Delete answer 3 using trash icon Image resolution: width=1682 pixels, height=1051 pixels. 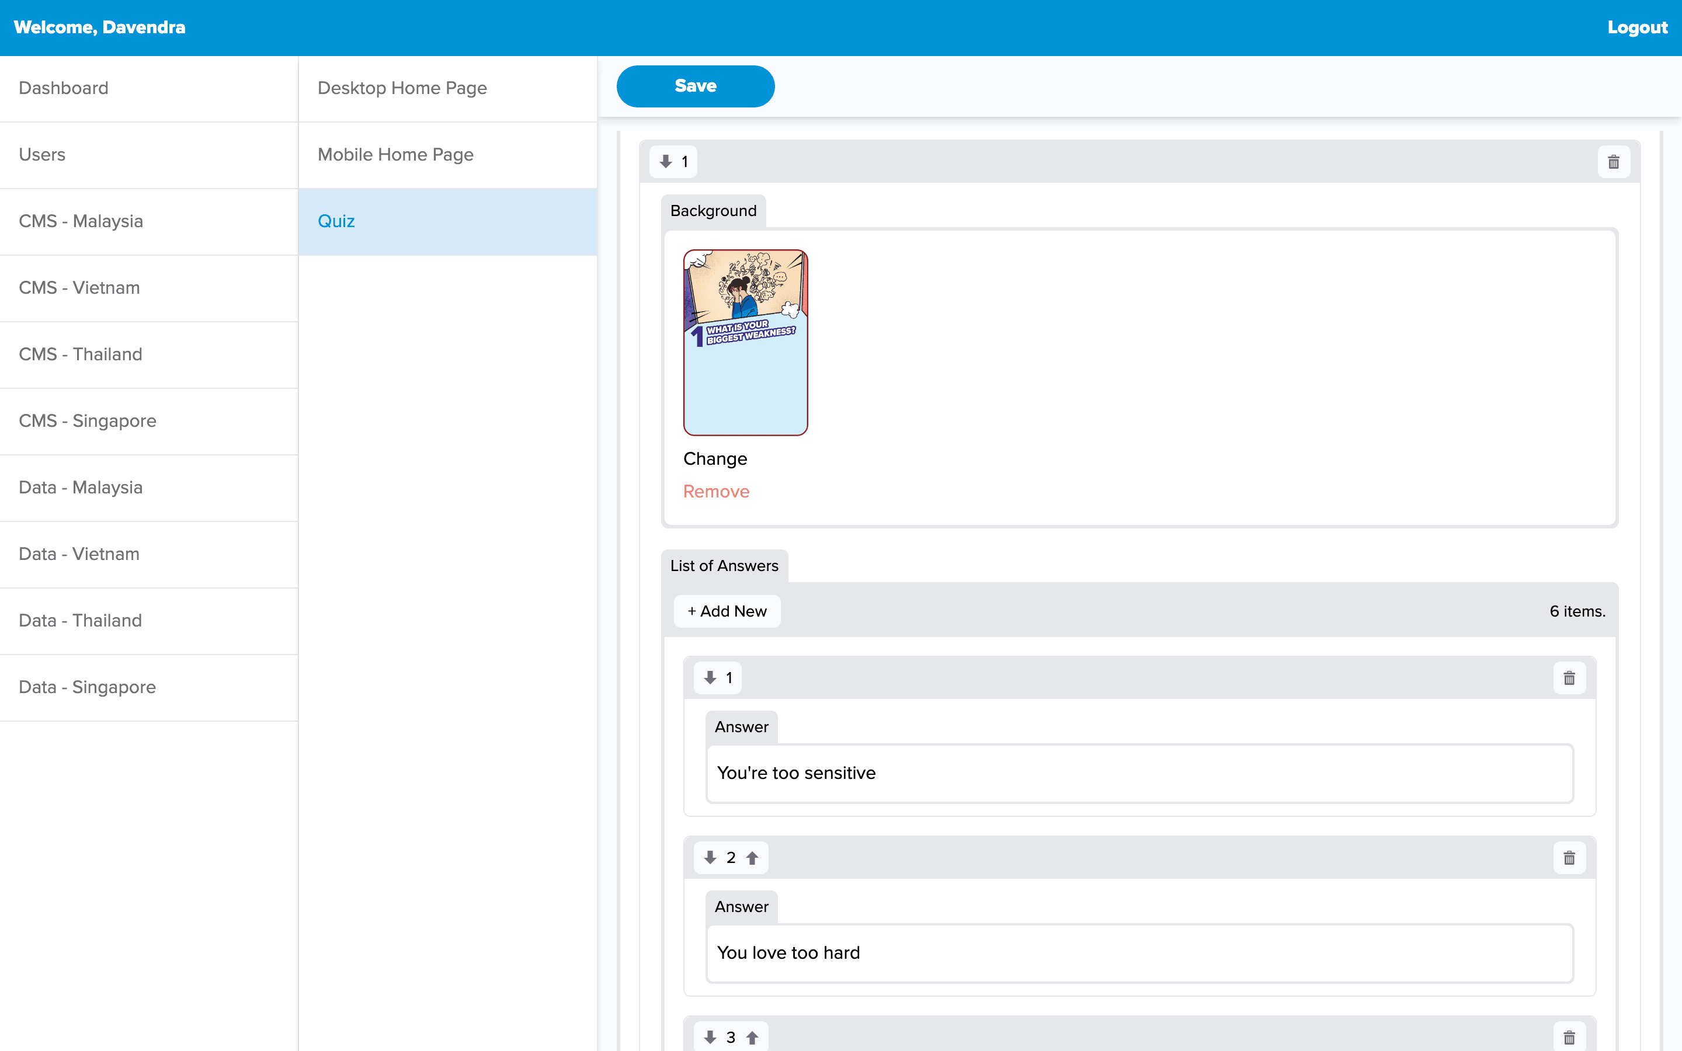coord(1569,1037)
